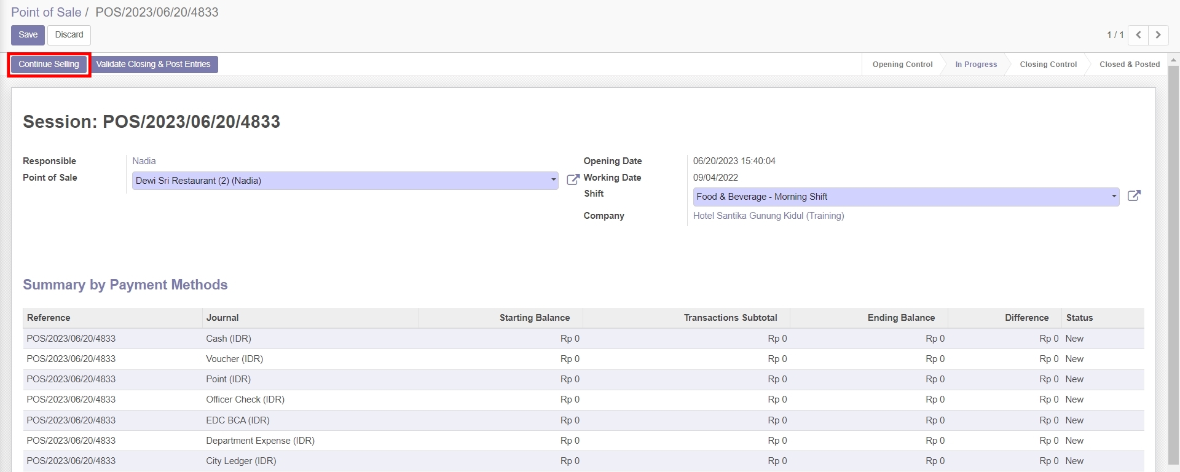Discard the changes
The image size is (1180, 472).
tap(69, 35)
